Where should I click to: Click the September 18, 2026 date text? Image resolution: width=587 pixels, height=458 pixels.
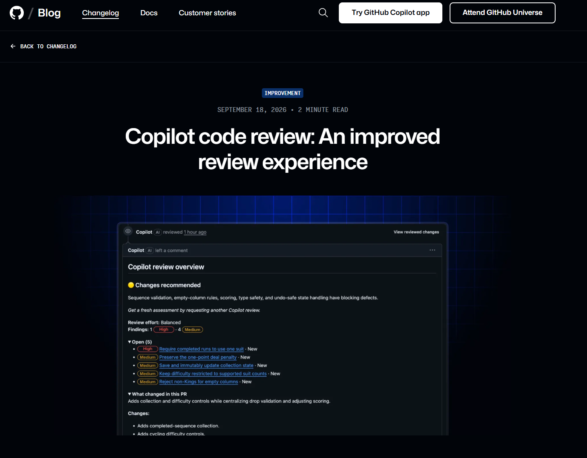[252, 110]
